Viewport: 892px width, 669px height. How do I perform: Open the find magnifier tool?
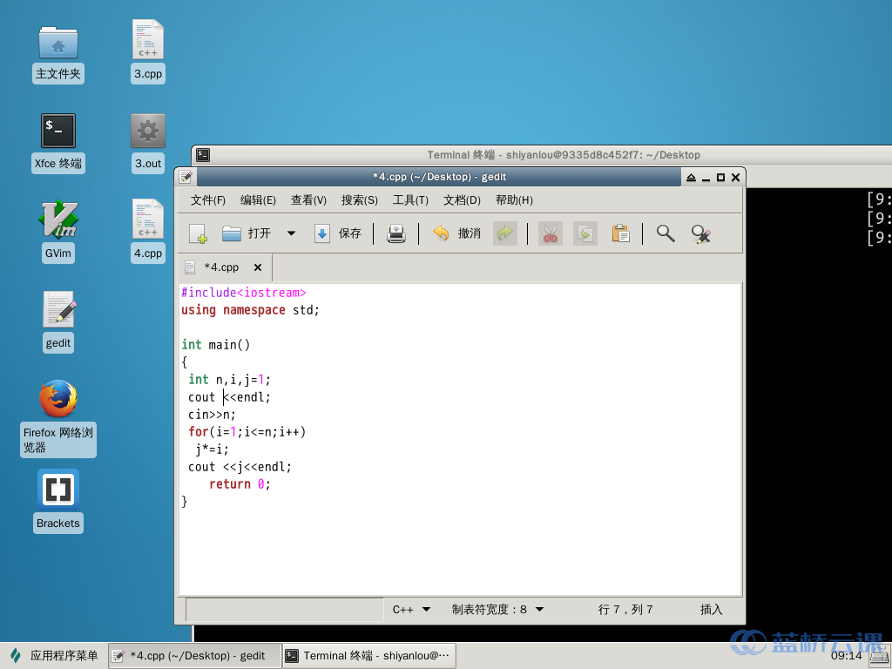pos(666,233)
